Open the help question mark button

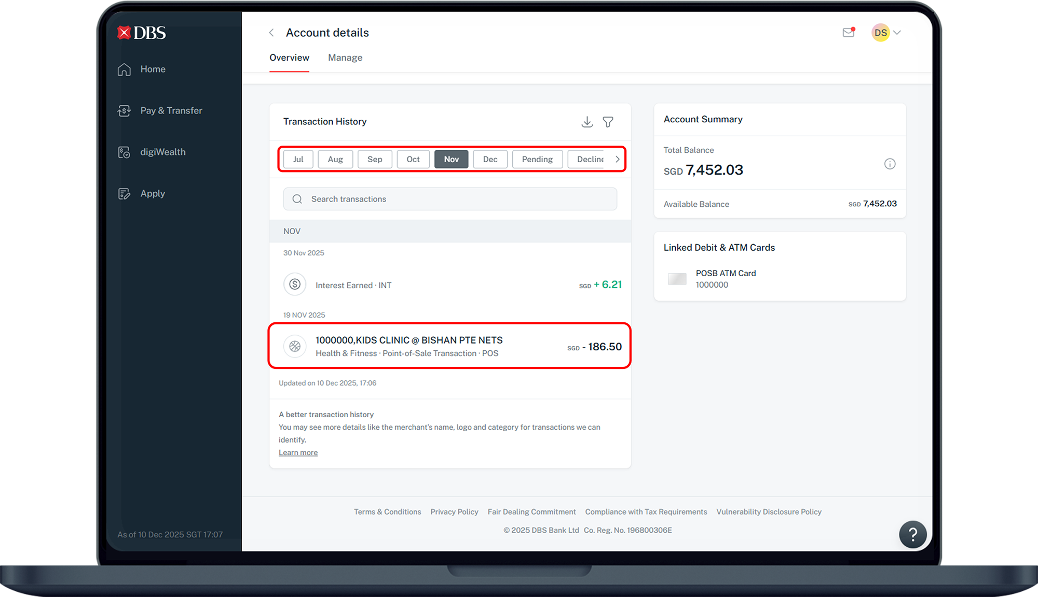[x=913, y=534]
